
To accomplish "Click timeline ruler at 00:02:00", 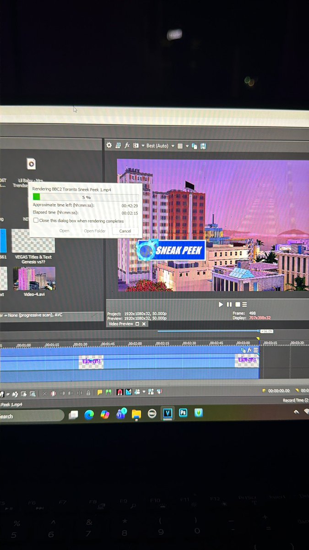I will click(135, 343).
